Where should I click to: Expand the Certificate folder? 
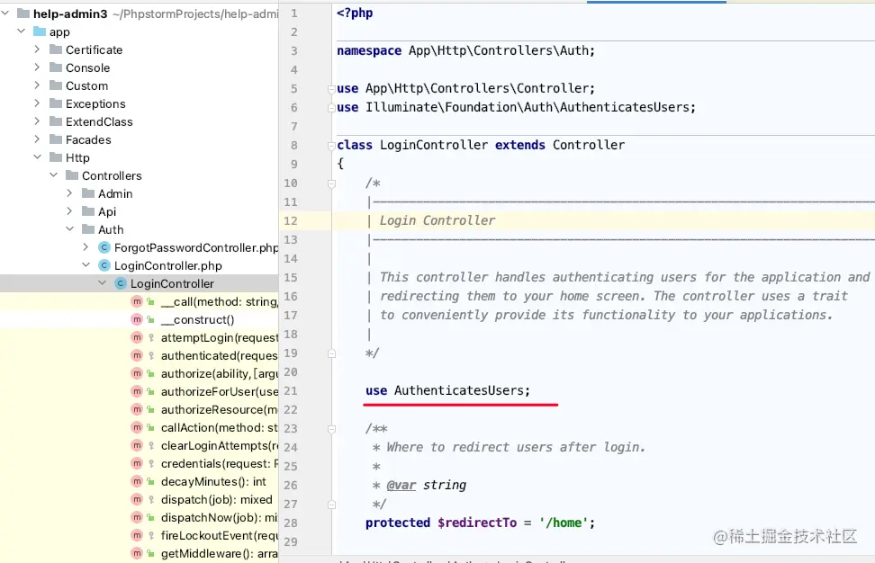(37, 49)
